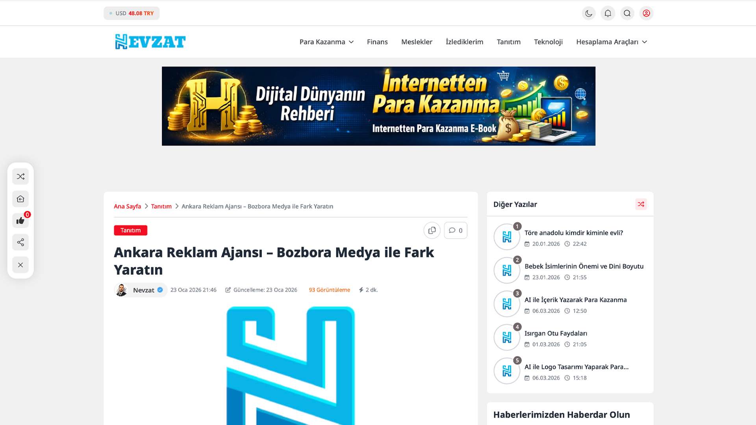Click the 12:50 time under AI ile İçerik

point(580,310)
